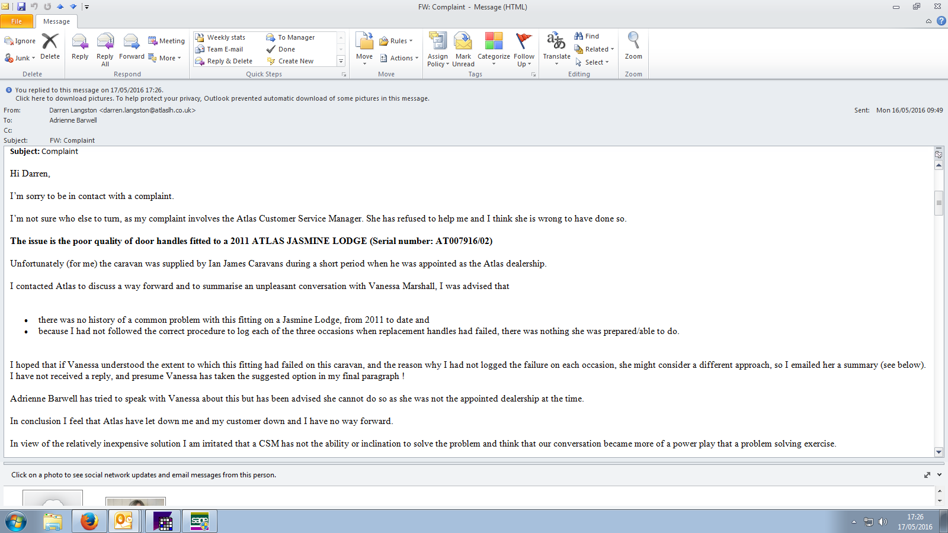The height and width of the screenshot is (533, 948).
Task: Open the Actions dropdown
Action: [399, 58]
